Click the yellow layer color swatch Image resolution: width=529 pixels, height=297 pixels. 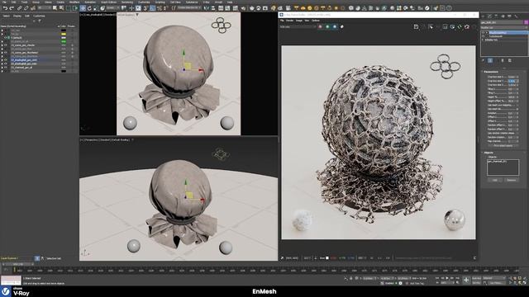click(64, 34)
